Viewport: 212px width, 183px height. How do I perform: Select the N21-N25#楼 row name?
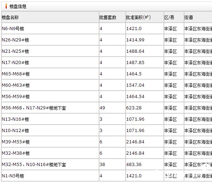(x=15, y=51)
